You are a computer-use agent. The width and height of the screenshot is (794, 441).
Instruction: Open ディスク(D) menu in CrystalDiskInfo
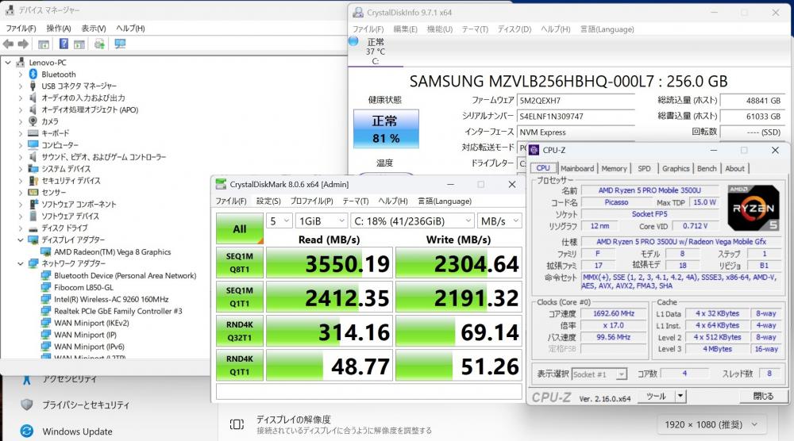click(x=514, y=29)
